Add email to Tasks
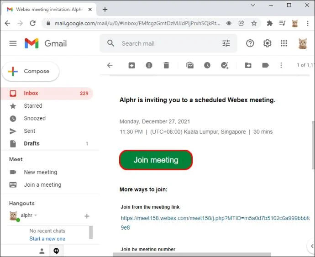Viewport: 315px width, 257px height. tap(225, 65)
